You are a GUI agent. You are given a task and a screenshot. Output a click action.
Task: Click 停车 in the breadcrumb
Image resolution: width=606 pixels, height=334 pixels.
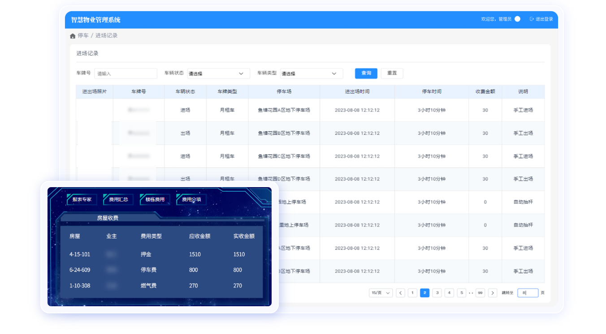[x=83, y=36]
